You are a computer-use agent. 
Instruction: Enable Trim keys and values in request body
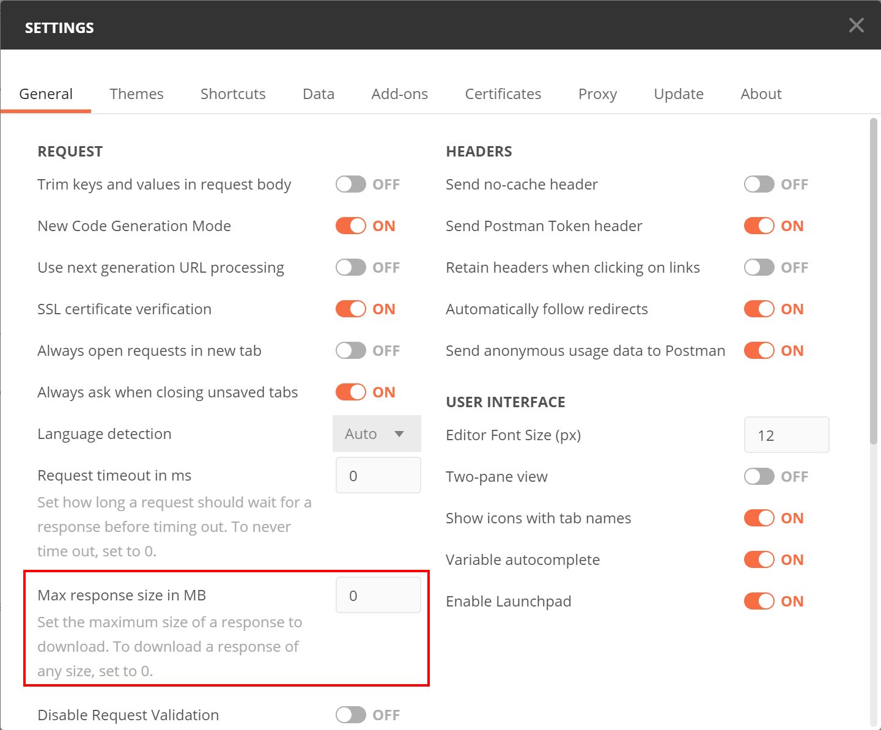[351, 185]
